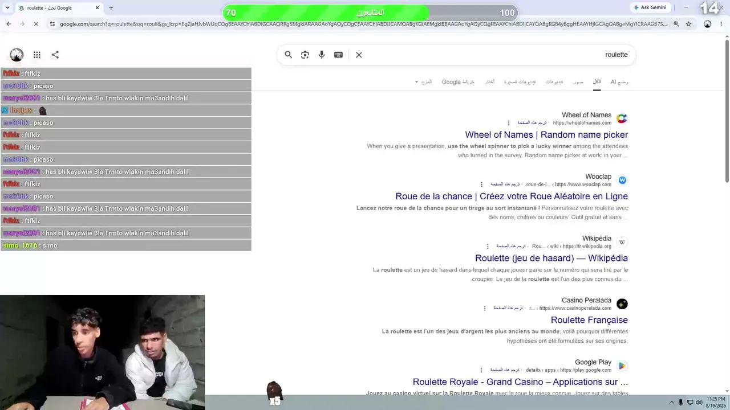The width and height of the screenshot is (730, 410).
Task: Show hidden system tray icons
Action: [x=671, y=403]
